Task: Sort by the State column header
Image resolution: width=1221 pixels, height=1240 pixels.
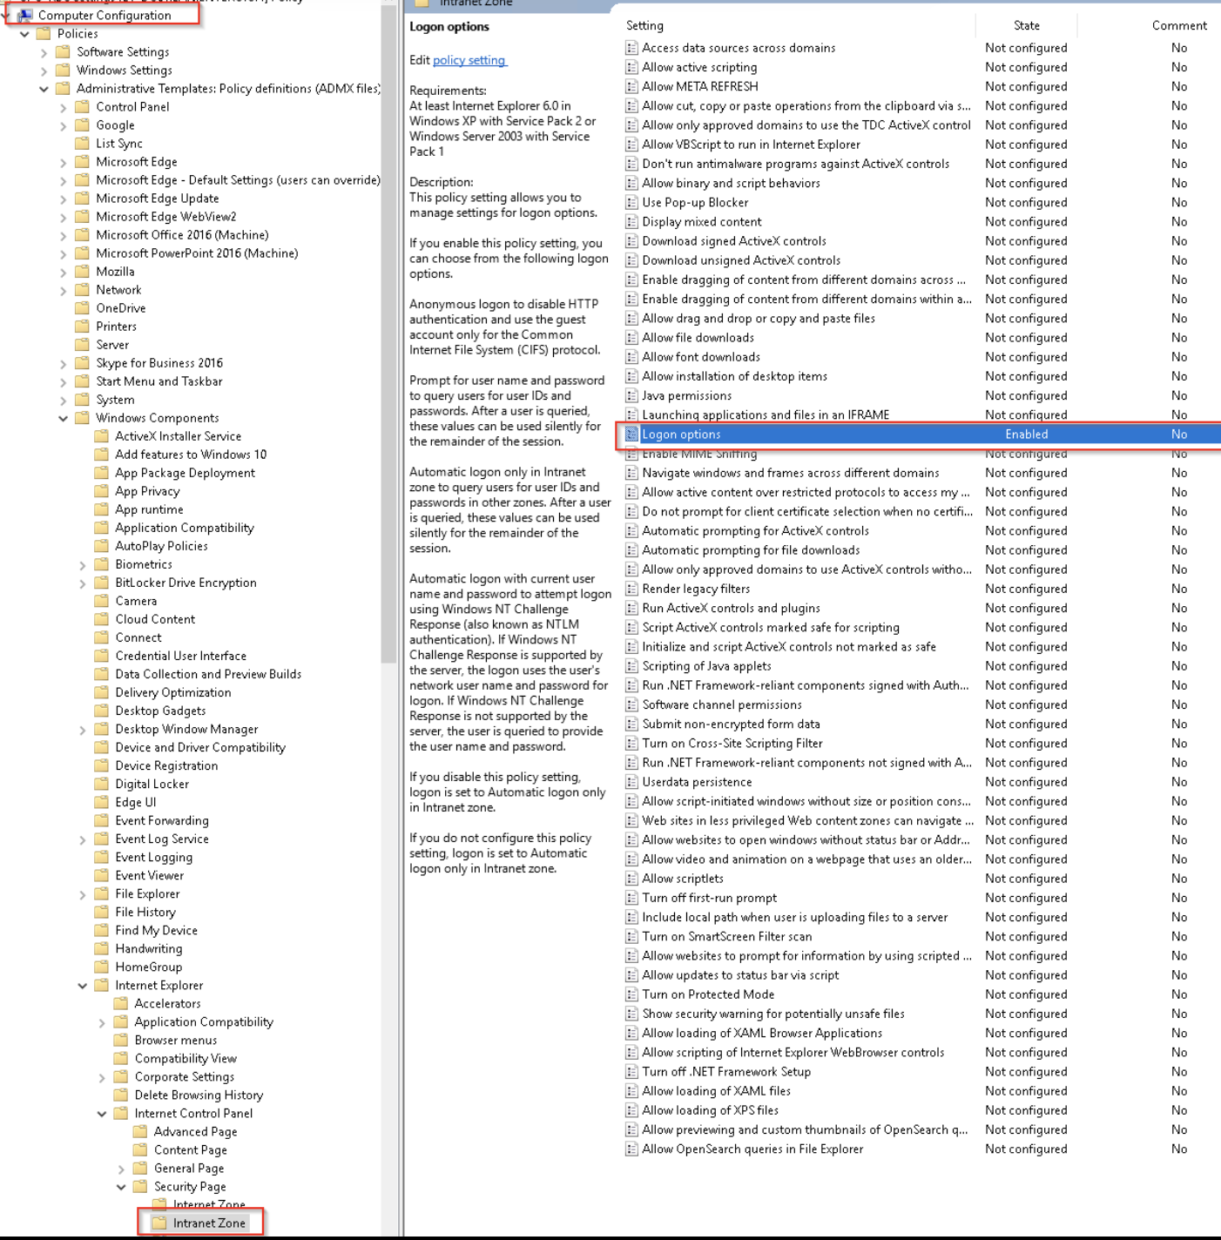Action: tap(1026, 25)
